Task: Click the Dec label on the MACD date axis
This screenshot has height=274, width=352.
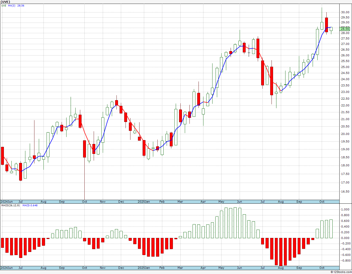Action: point(121,268)
